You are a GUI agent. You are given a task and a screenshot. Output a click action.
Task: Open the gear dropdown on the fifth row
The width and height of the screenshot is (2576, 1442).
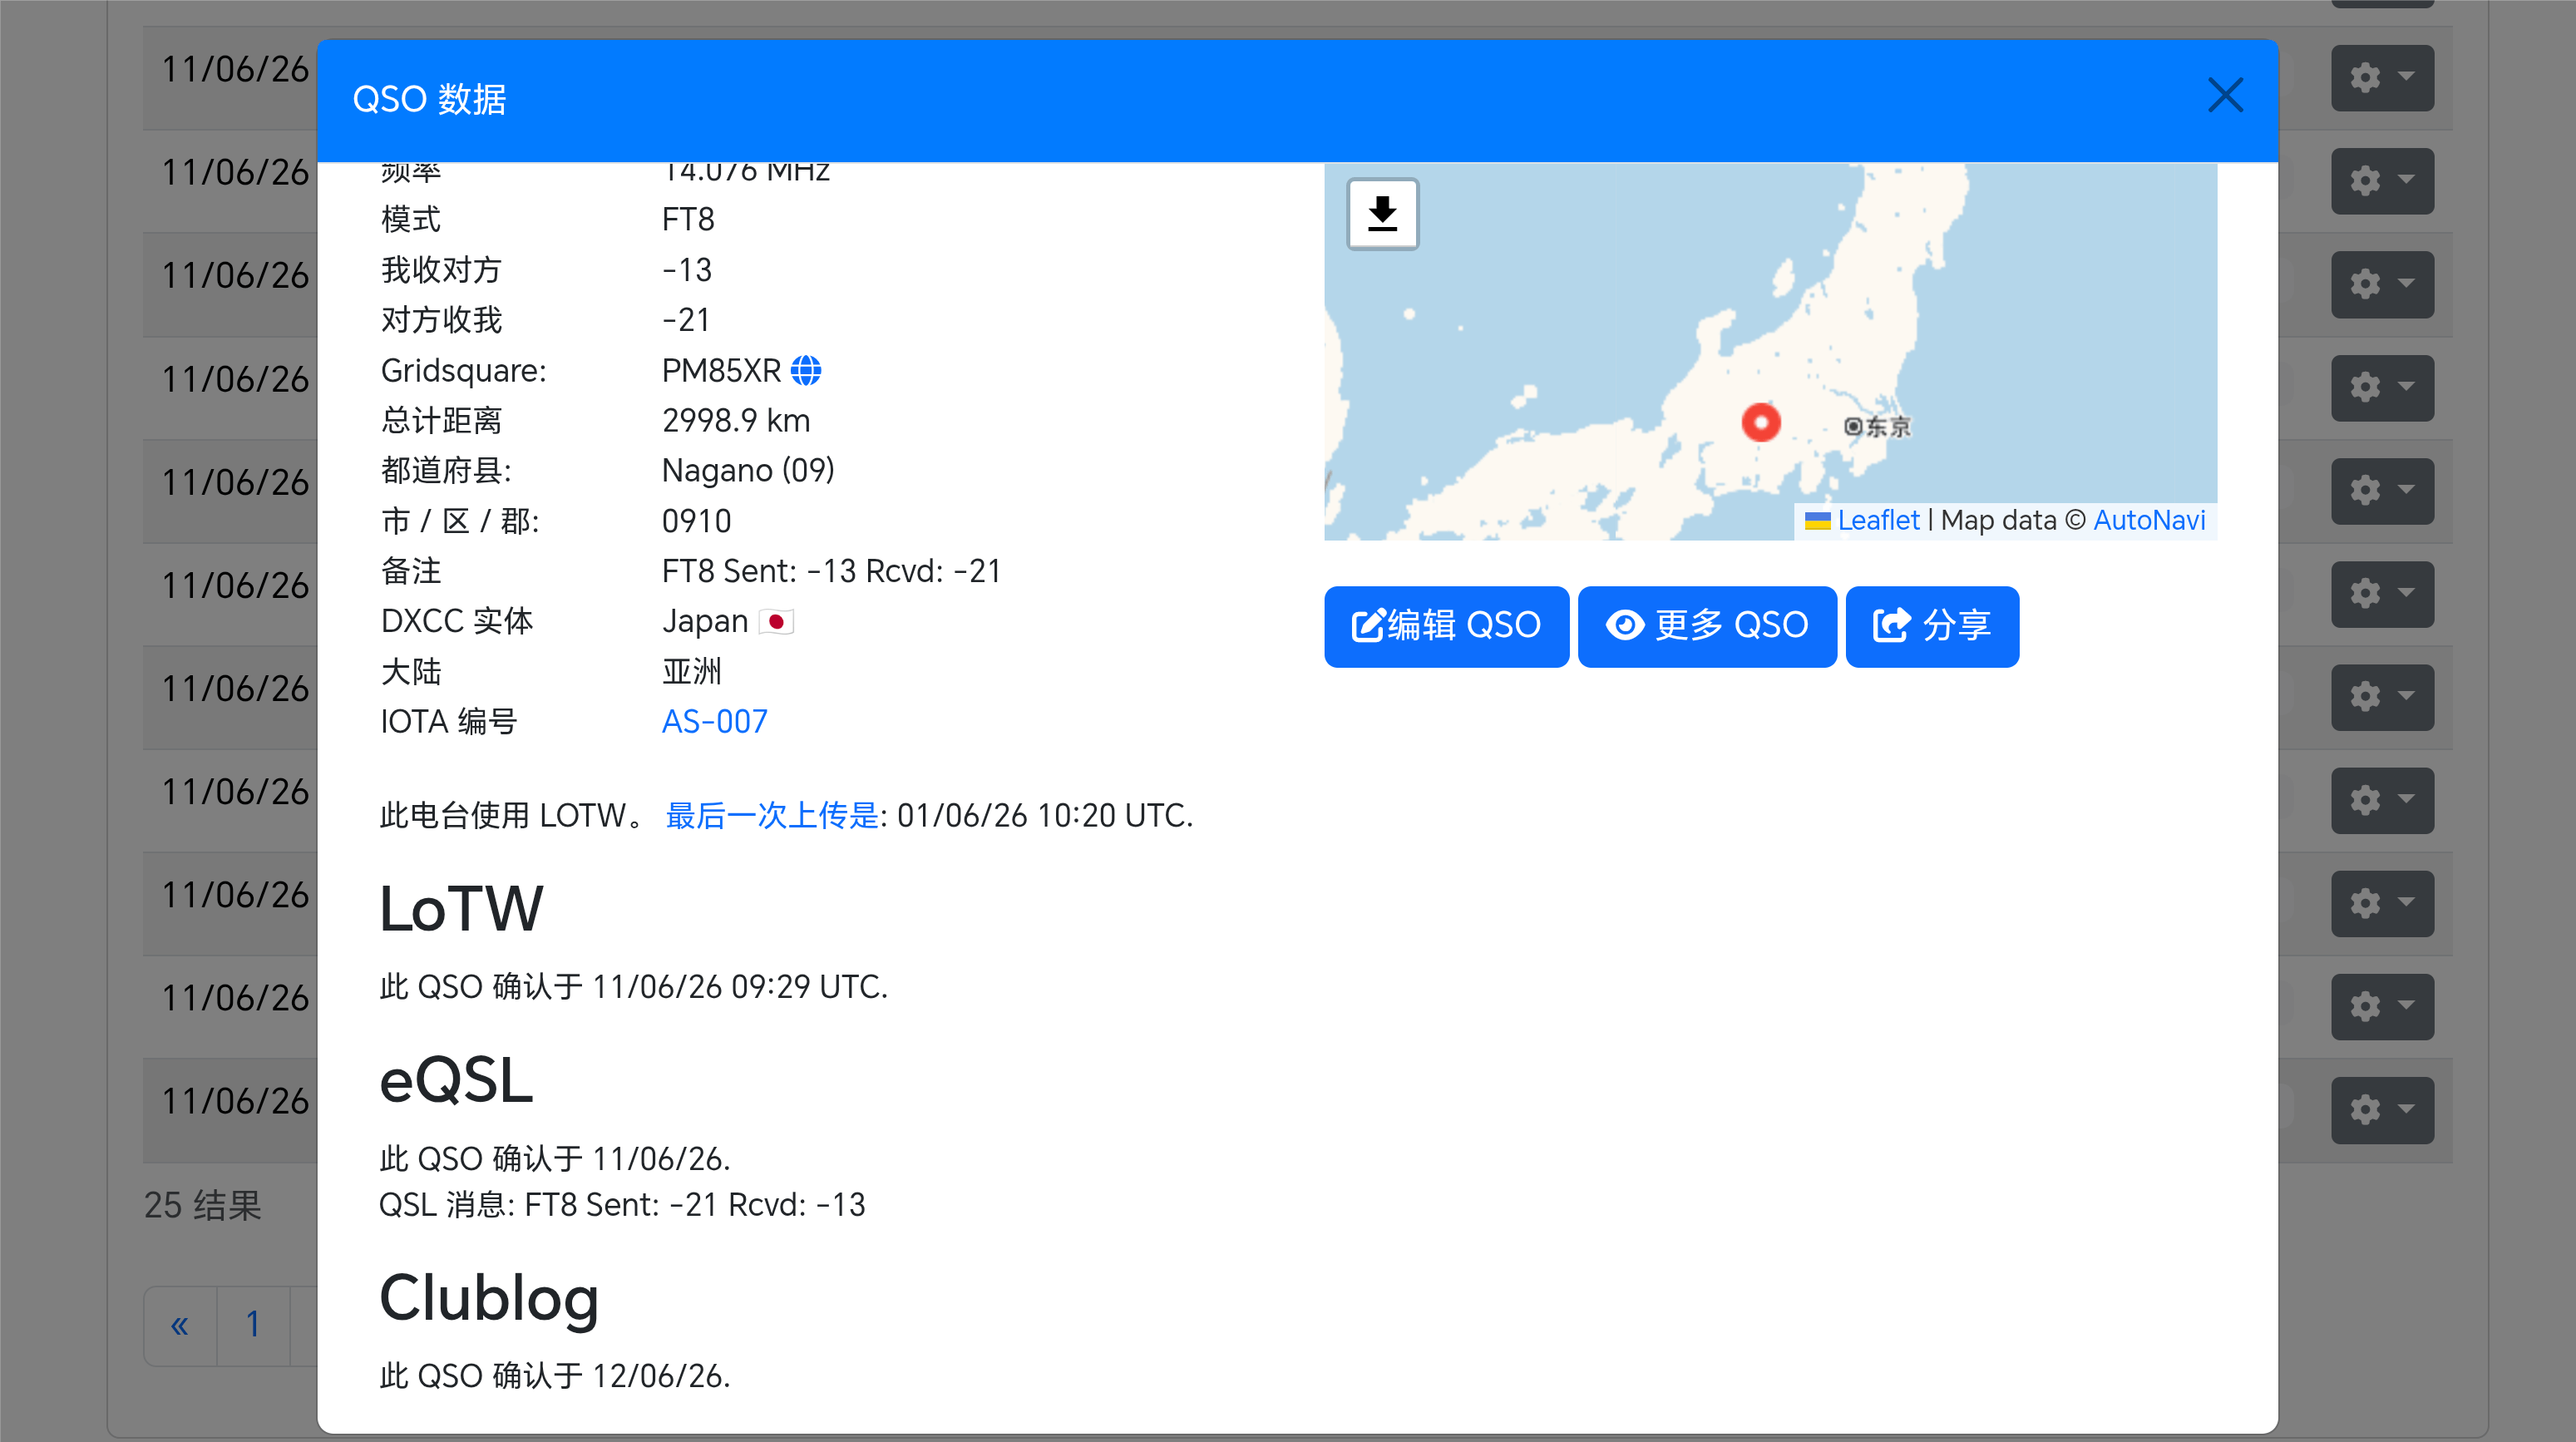2382,491
